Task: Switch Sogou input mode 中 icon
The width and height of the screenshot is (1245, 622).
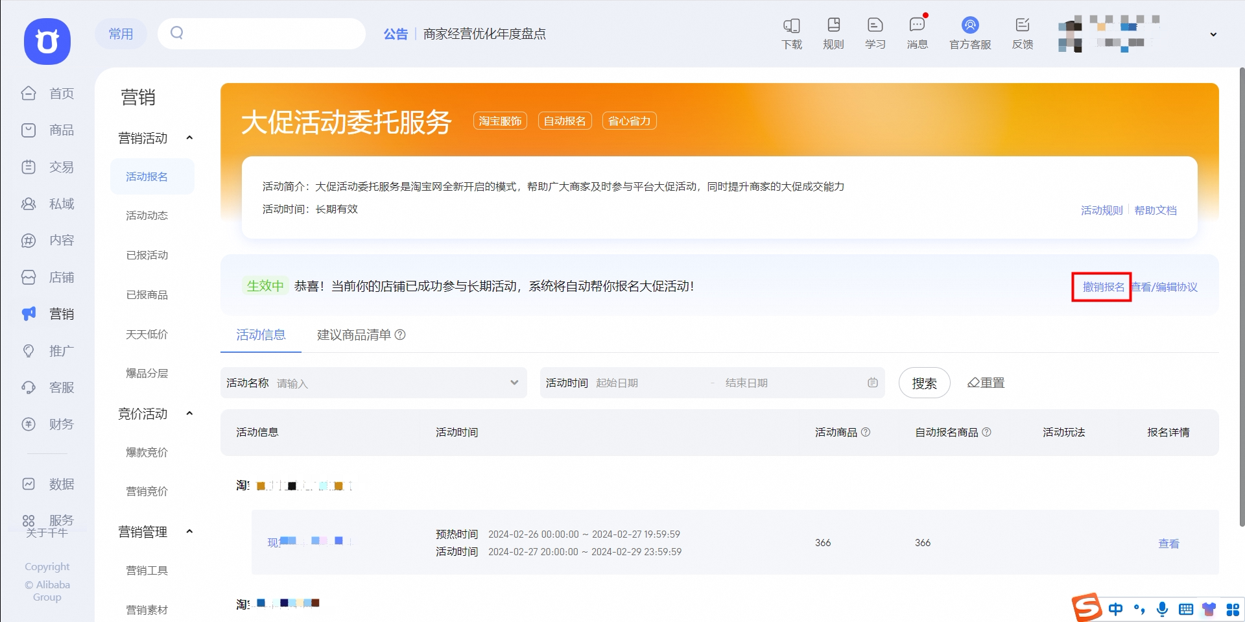Action: (x=1116, y=609)
